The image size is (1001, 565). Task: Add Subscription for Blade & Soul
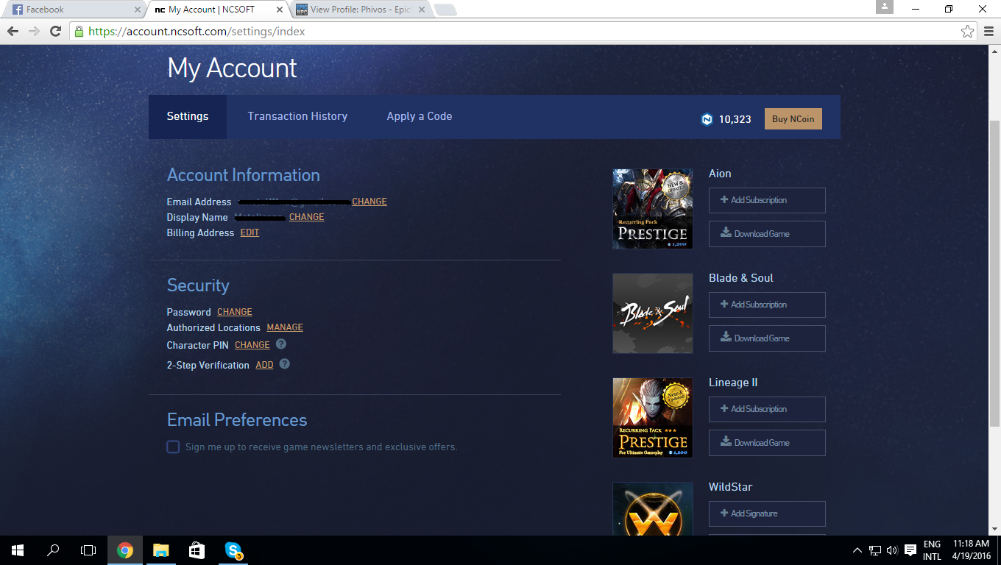[767, 305]
